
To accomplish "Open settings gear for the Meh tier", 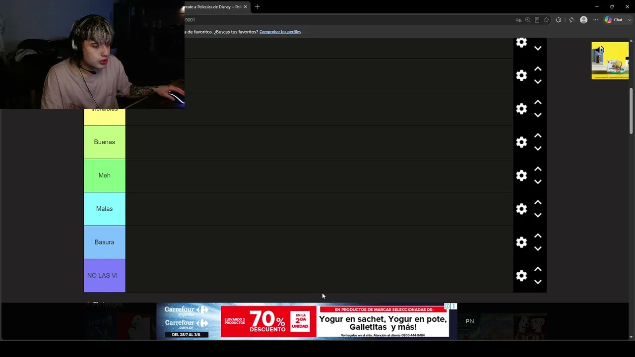I will click(521, 176).
